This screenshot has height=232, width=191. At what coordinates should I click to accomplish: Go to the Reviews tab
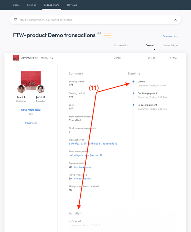(72, 5)
